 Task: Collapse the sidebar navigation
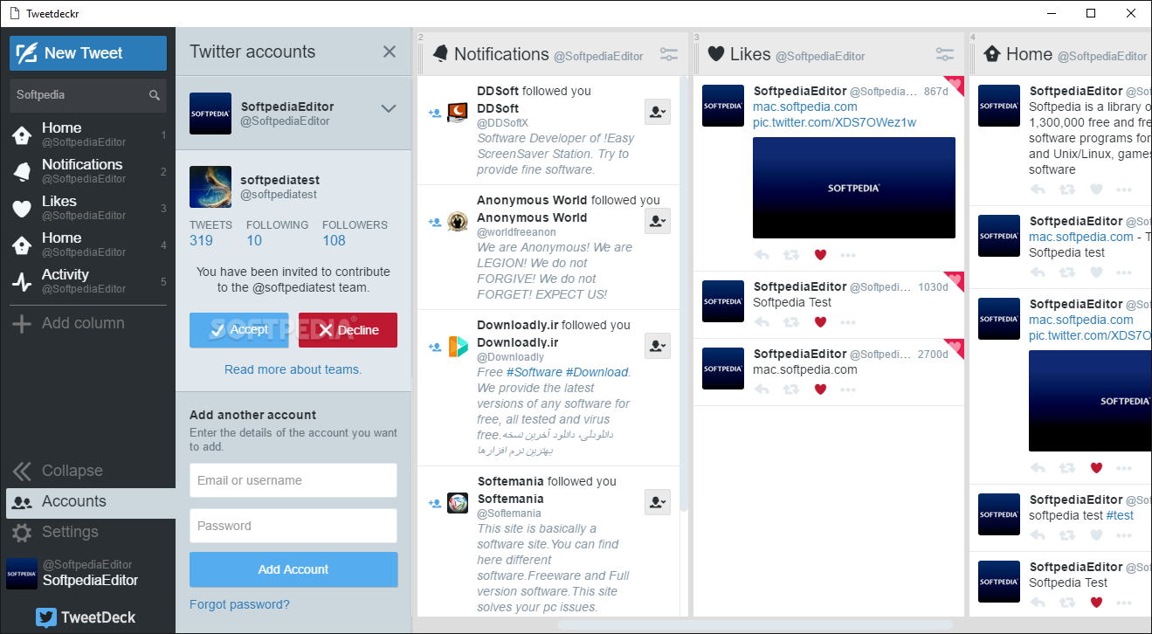(x=59, y=471)
